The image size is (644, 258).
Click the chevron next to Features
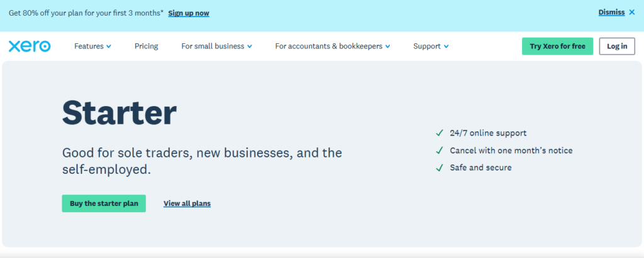click(x=108, y=46)
